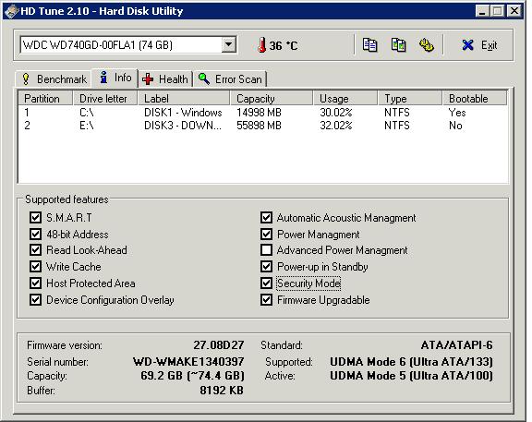Screen dimensions: 532x422
Task: Sort by the Drive letter column header
Action: point(105,99)
